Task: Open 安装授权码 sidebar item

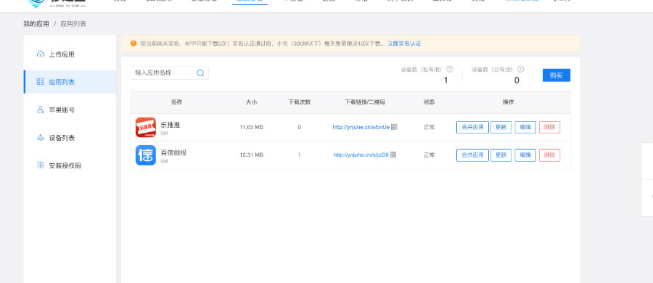Action: tap(70, 165)
